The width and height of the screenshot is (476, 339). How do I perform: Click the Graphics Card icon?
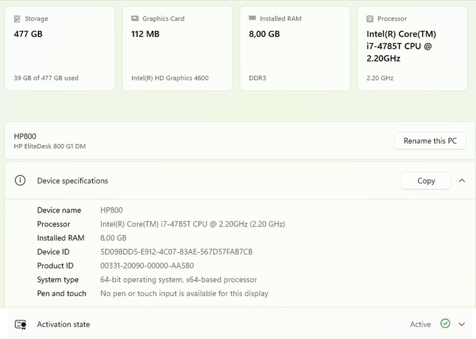tap(135, 19)
